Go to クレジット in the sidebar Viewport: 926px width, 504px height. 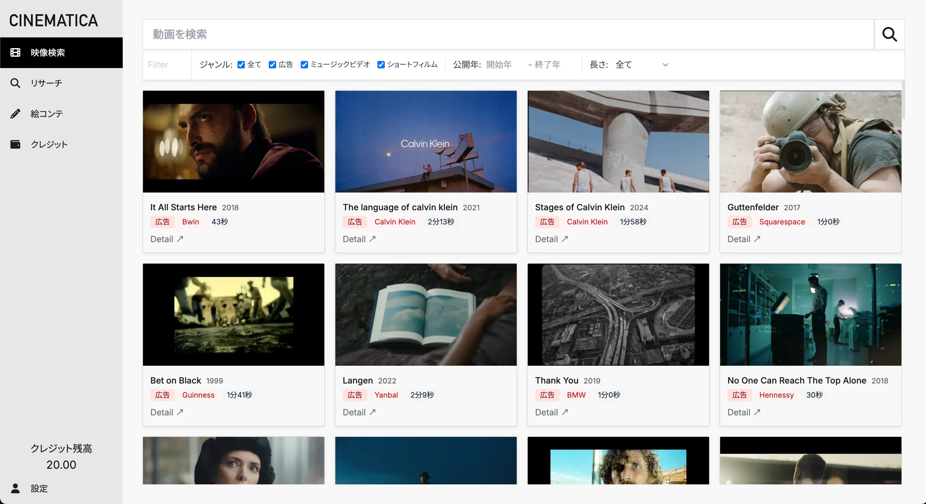(x=61, y=144)
